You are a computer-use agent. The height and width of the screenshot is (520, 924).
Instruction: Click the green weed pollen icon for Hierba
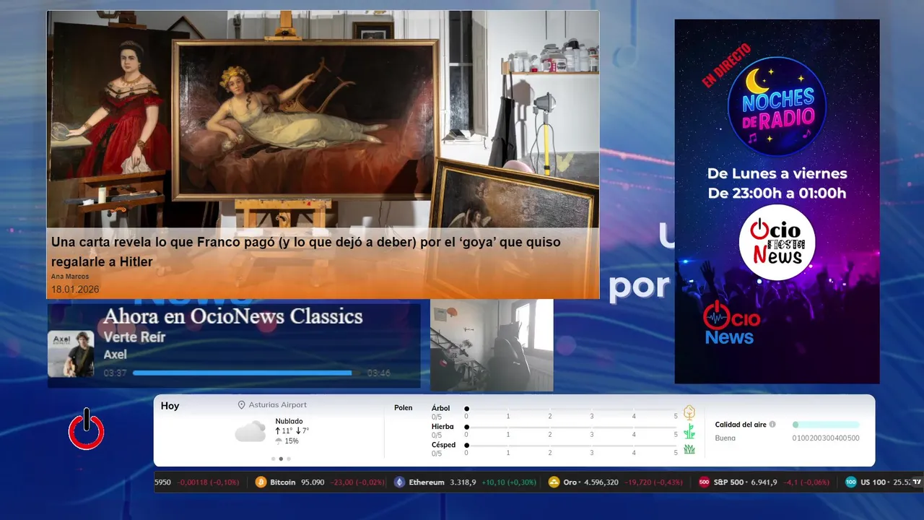point(689,431)
